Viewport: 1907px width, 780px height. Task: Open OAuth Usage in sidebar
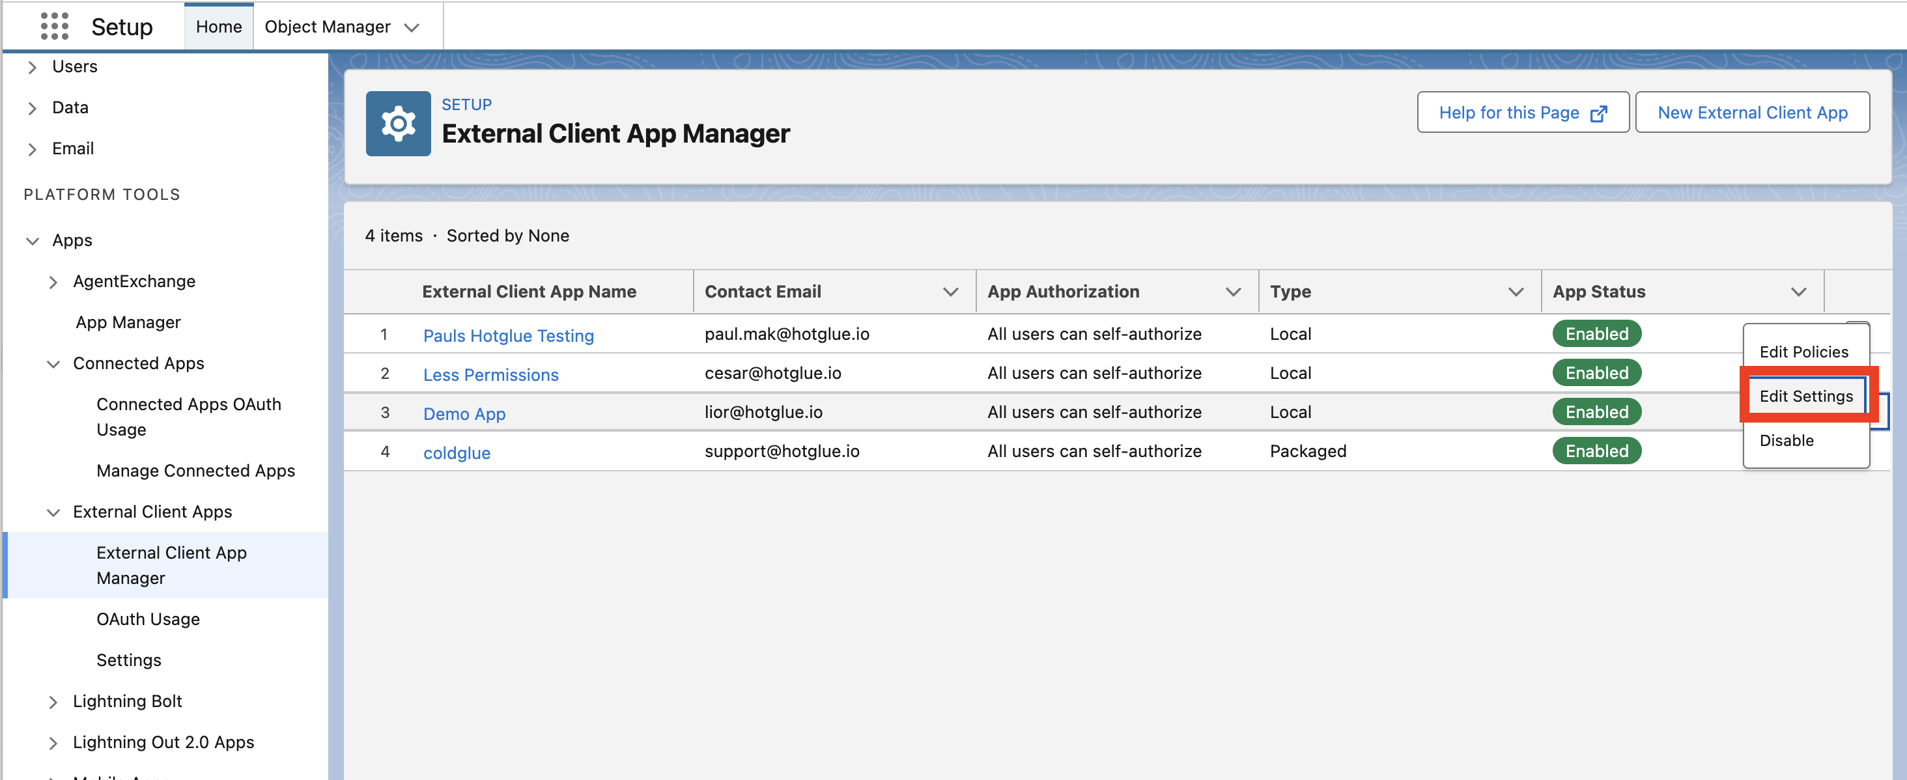click(x=148, y=619)
